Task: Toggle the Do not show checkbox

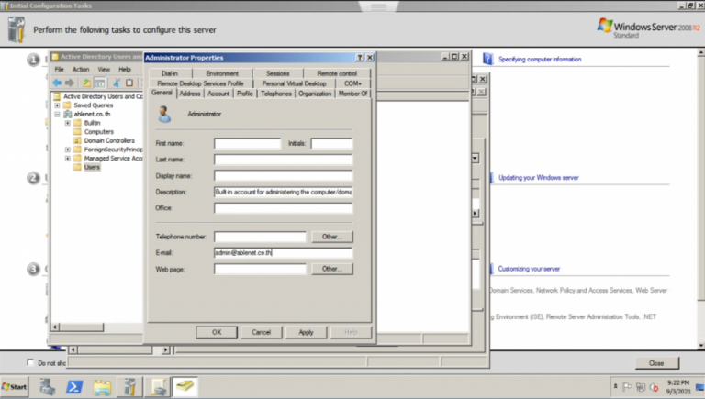Action: pyautogui.click(x=30, y=362)
